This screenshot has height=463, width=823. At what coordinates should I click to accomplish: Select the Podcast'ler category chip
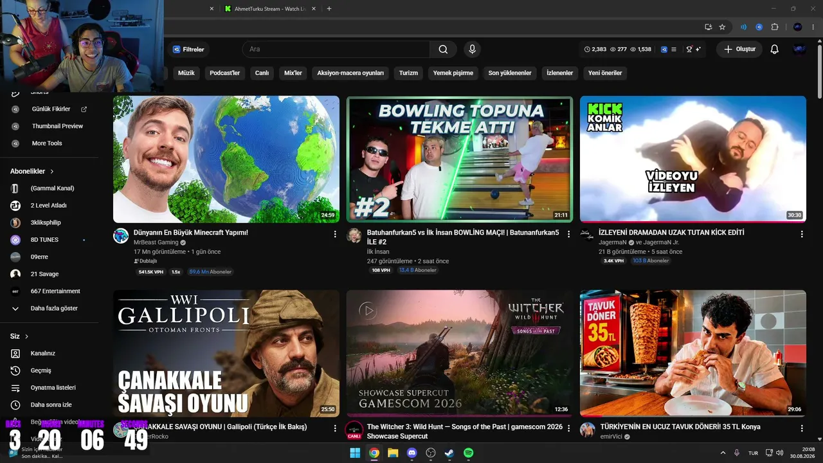tap(224, 73)
